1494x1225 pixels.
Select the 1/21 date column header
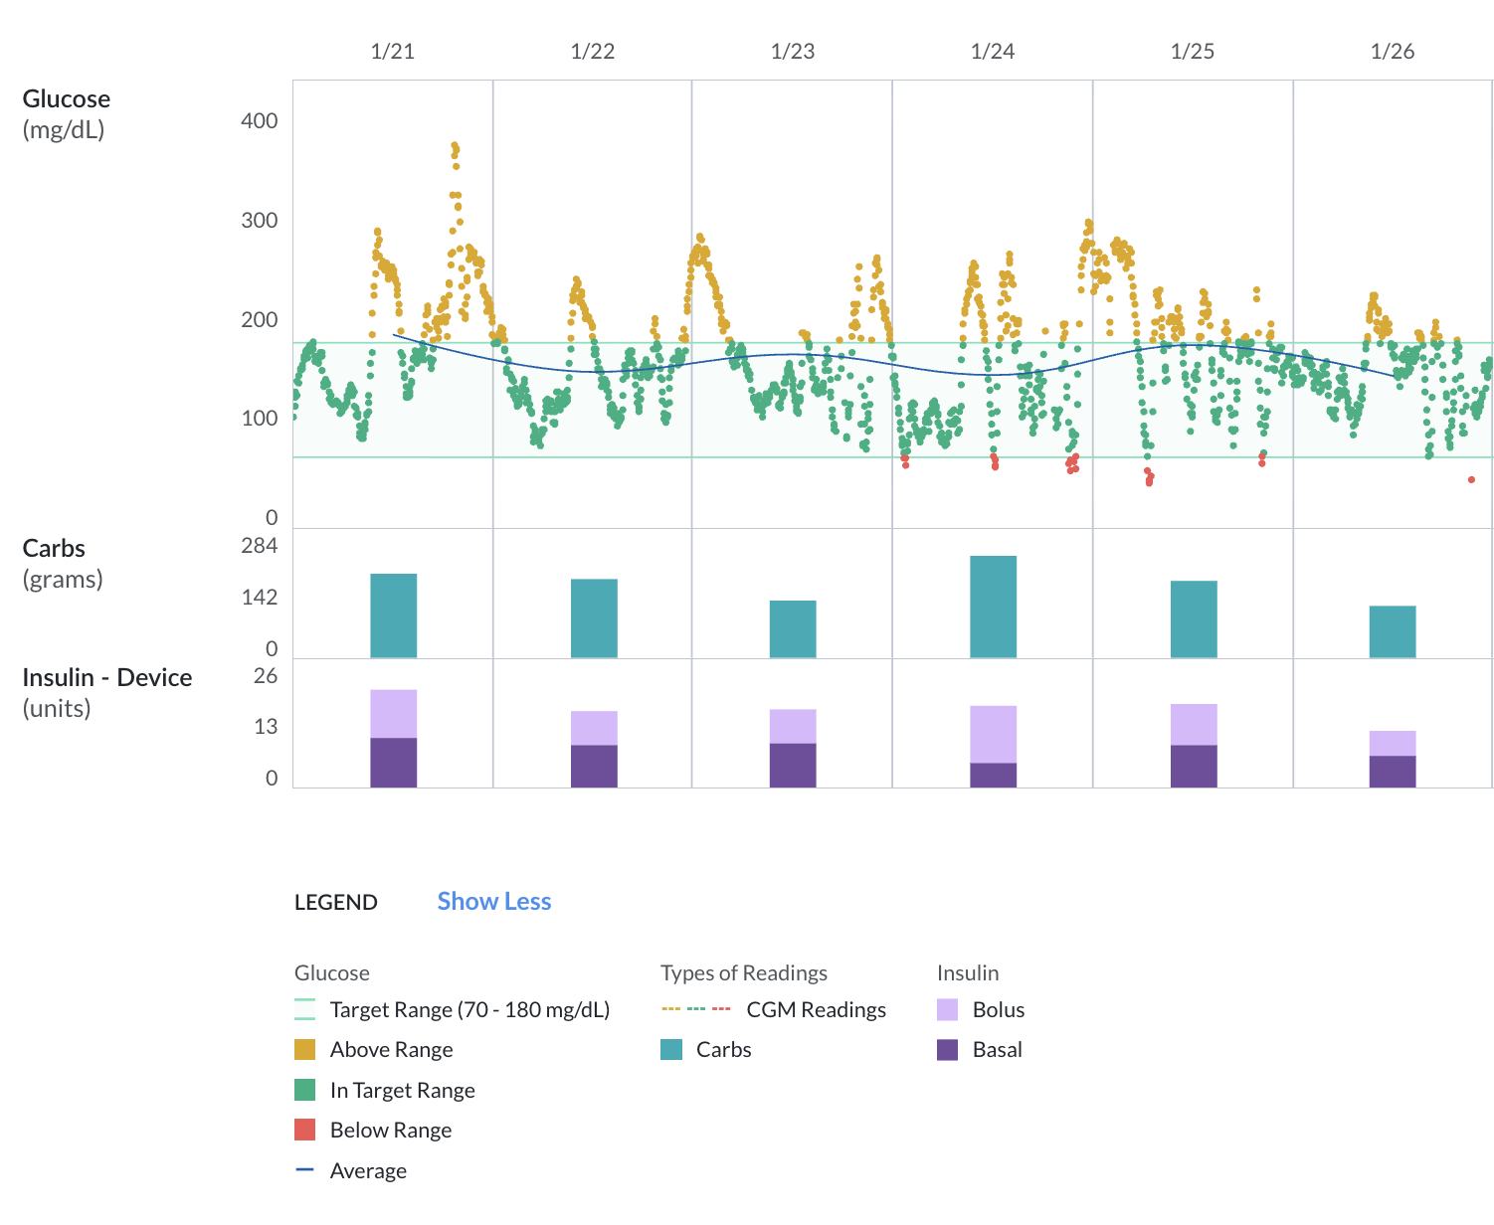pos(393,51)
